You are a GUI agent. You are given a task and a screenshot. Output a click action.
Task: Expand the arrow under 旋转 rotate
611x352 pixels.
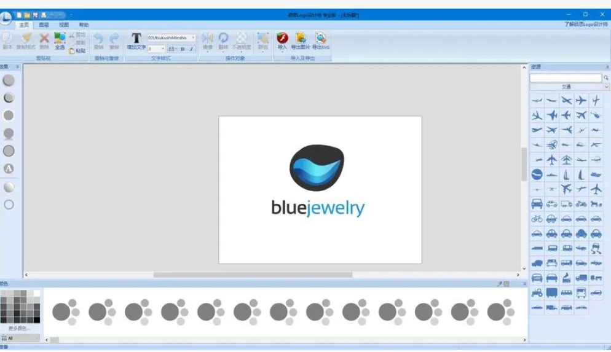pyautogui.click(x=223, y=52)
